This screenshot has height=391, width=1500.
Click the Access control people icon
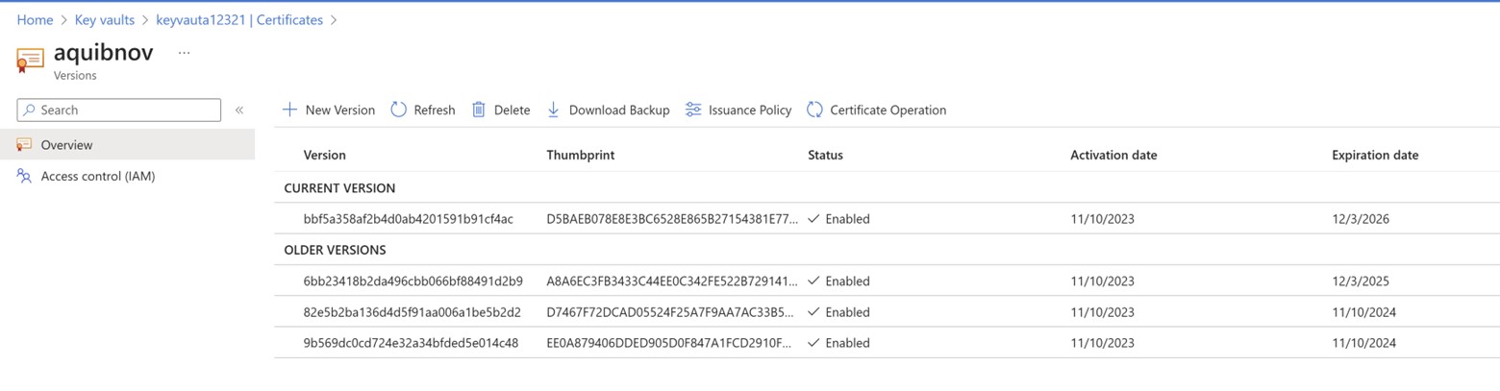(x=24, y=176)
